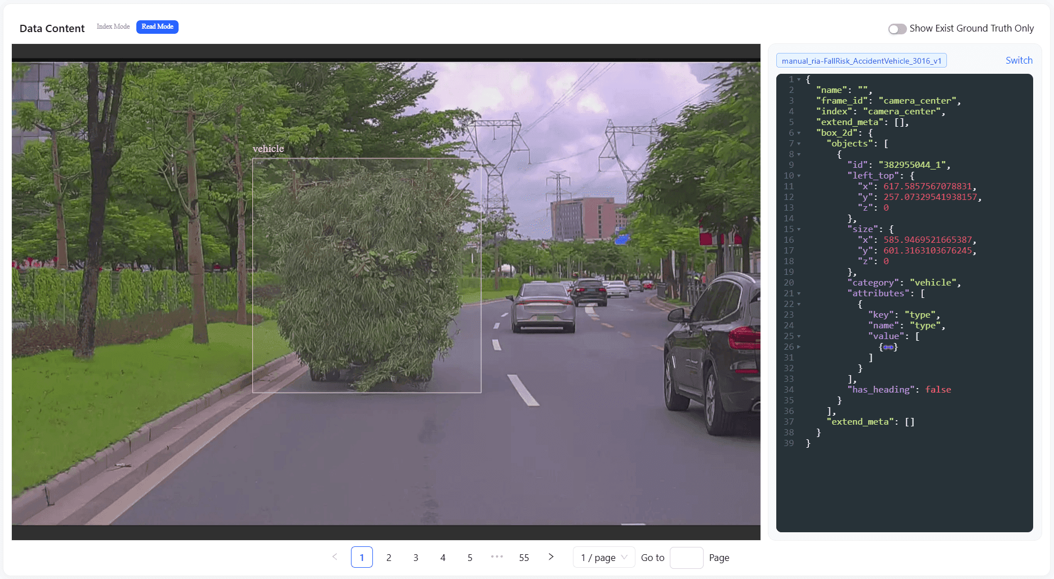Open the "1 / page" size dropdown
Viewport: 1054px width, 579px height.
click(x=604, y=558)
